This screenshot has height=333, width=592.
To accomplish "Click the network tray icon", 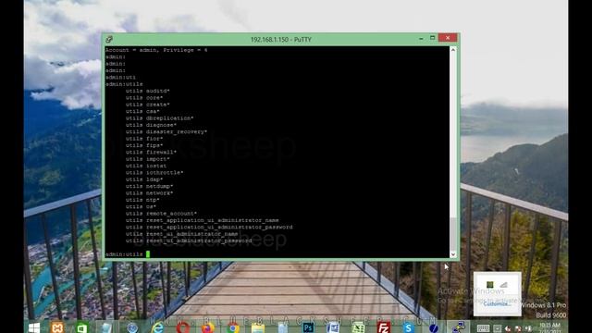I will (528, 329).
